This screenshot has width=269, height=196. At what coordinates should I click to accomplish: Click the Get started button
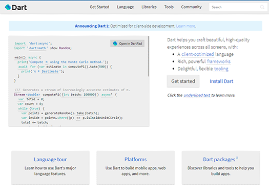tap(183, 81)
